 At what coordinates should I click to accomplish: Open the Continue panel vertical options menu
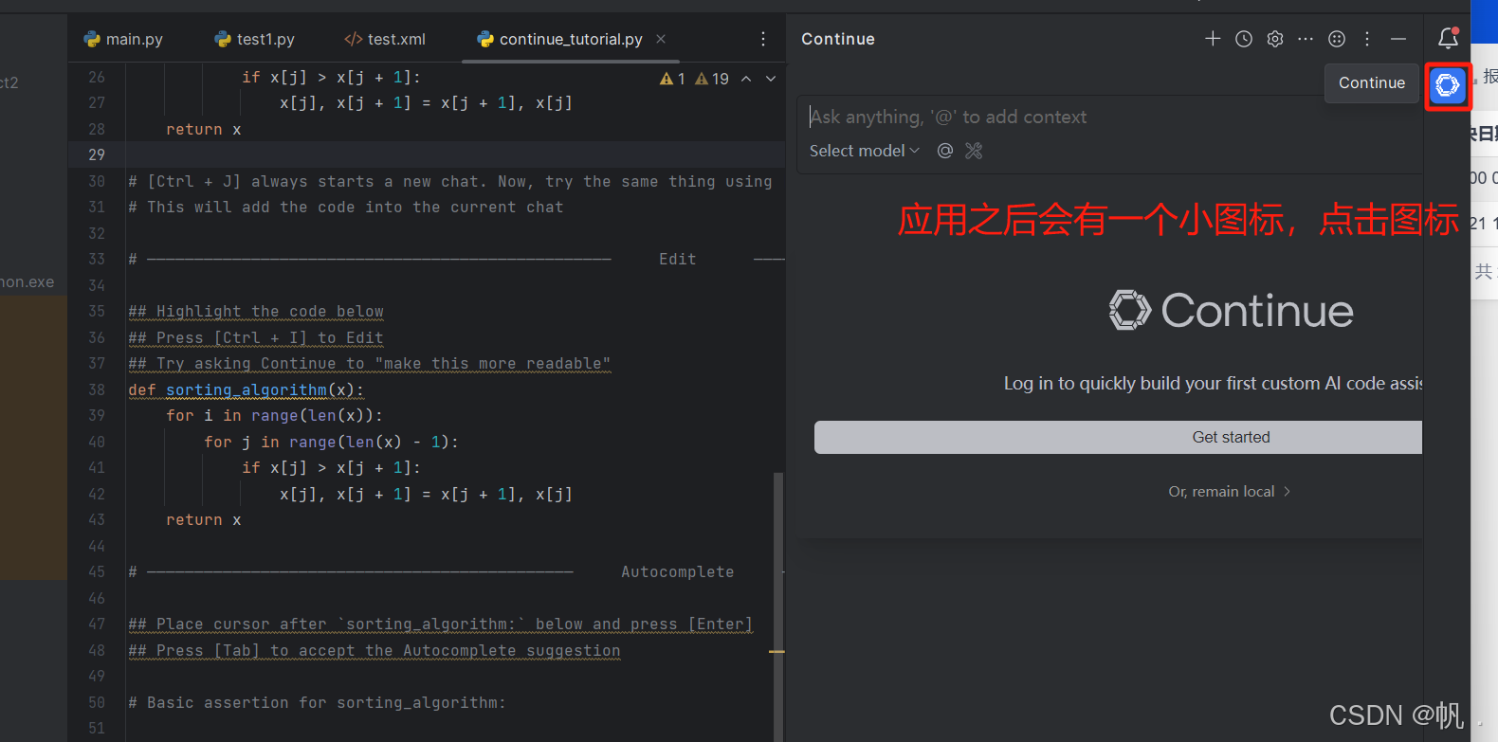point(1367,39)
